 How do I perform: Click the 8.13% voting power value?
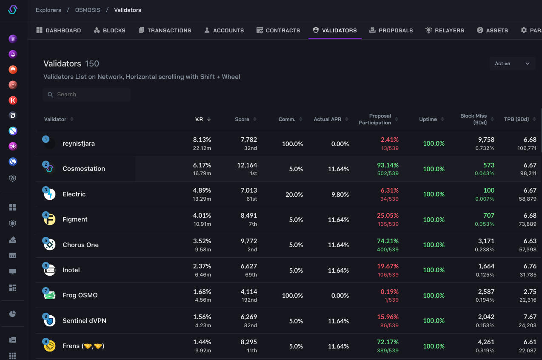[202, 140]
